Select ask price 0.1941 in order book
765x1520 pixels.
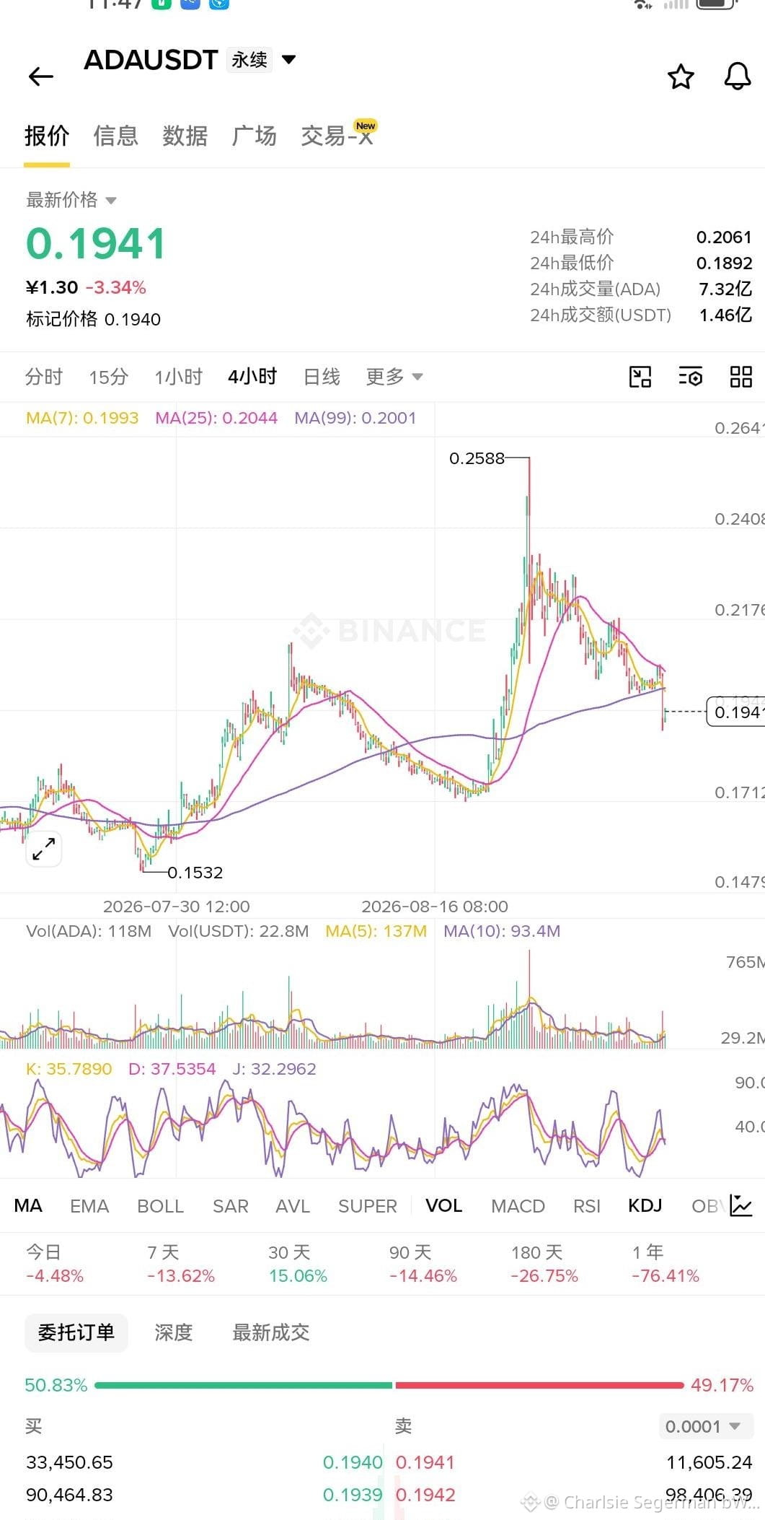click(425, 1462)
